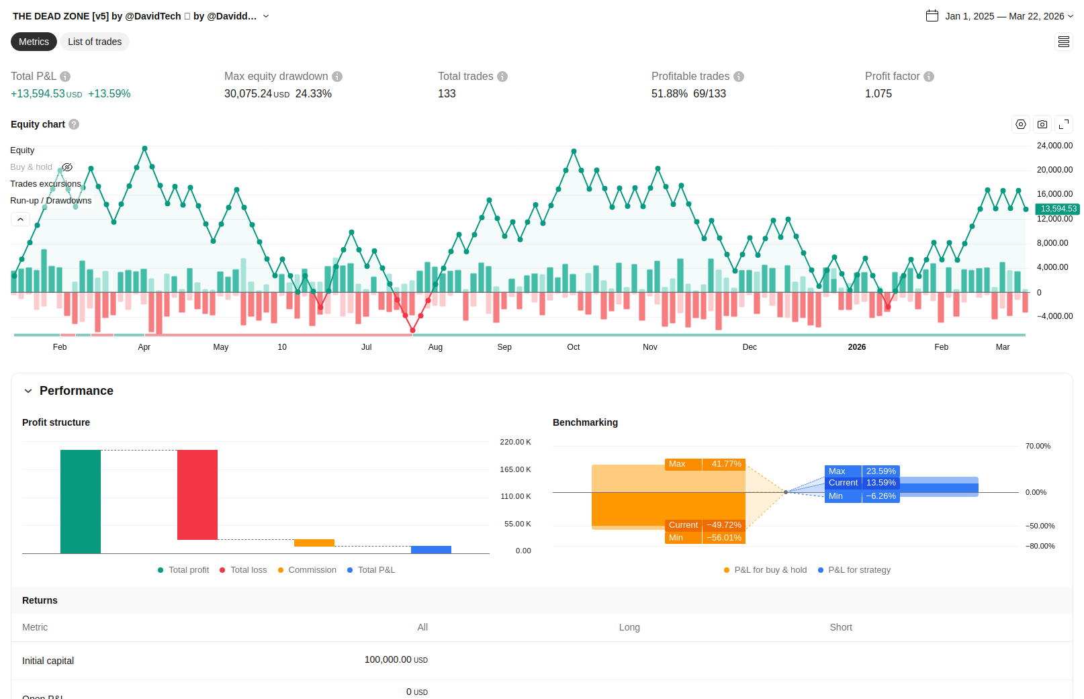Toggle Trades excursions series in legend
Screen dimensions: 1084x699
pos(45,184)
